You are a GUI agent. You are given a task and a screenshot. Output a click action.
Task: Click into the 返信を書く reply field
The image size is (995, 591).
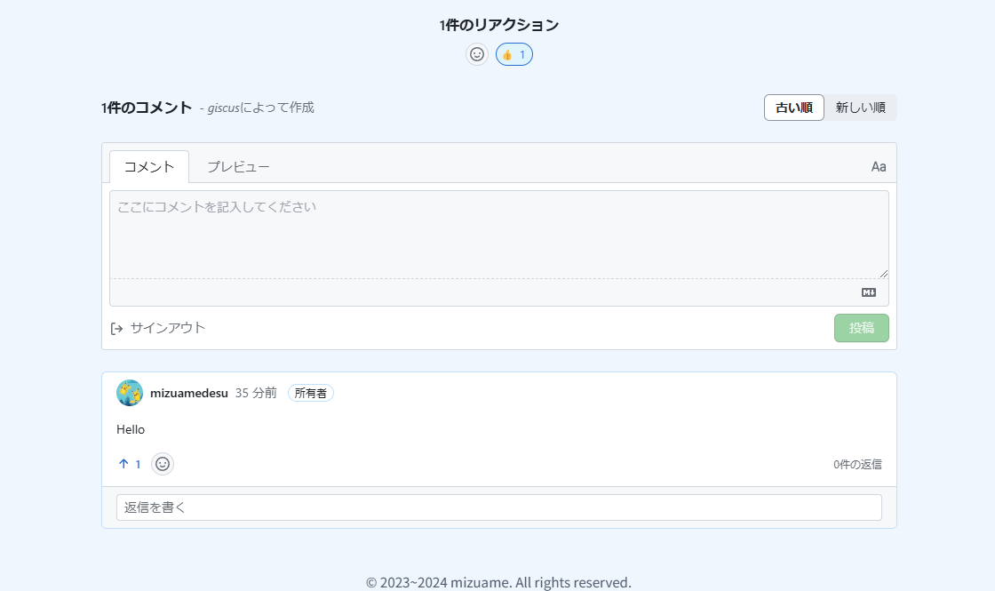point(498,507)
